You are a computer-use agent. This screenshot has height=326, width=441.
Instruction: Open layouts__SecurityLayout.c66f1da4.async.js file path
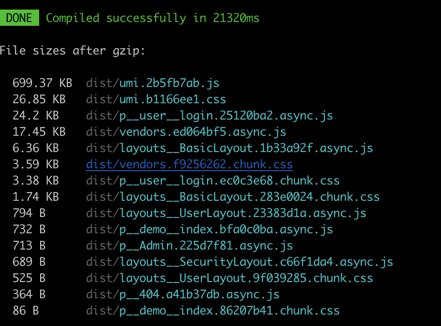pos(240,262)
